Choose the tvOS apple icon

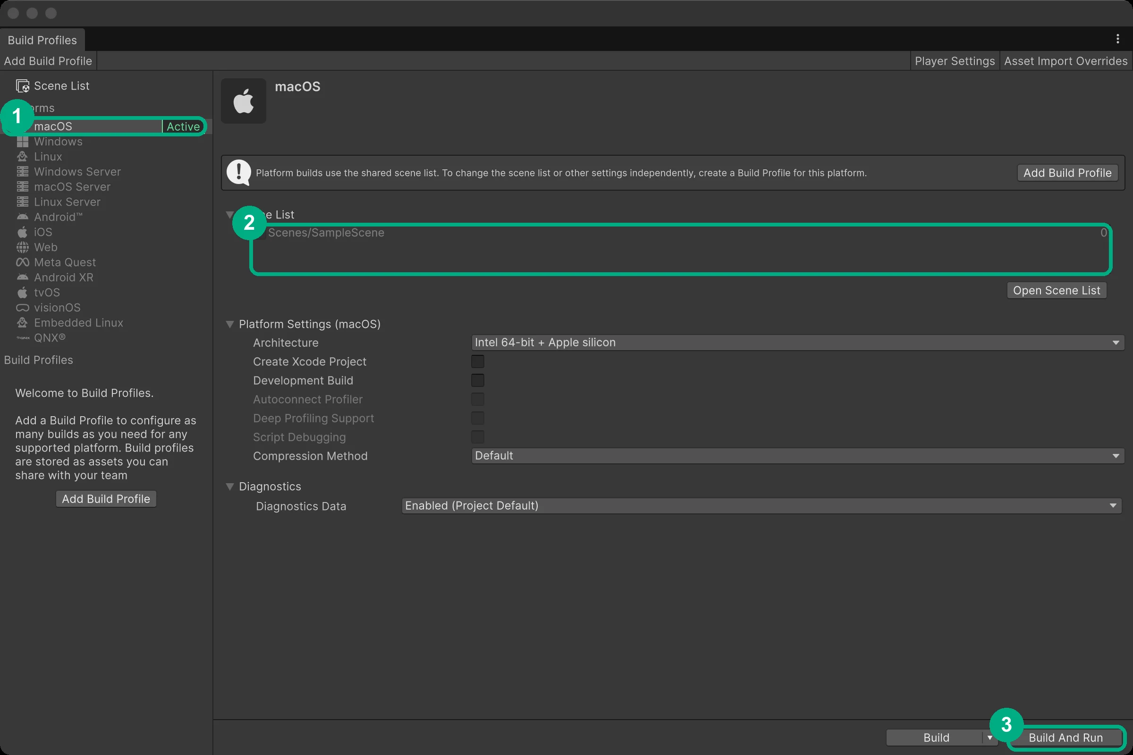coord(23,292)
